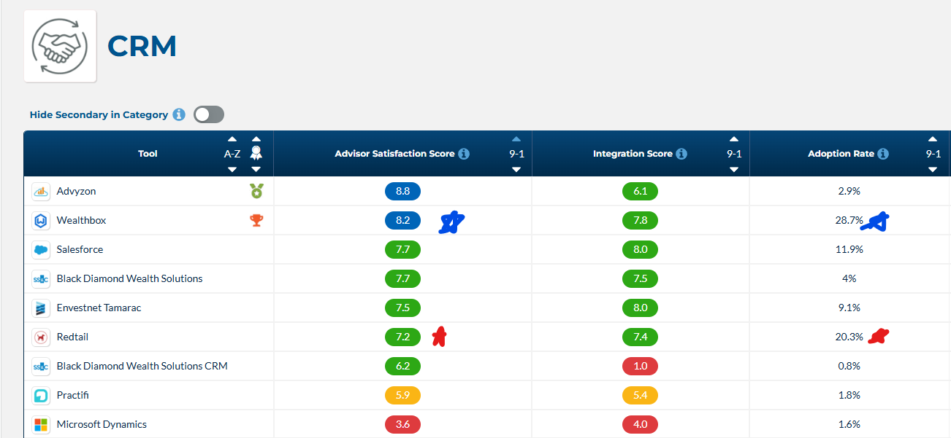Sort Integration Score ascending arrow

pos(734,138)
